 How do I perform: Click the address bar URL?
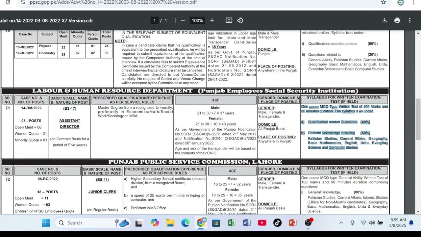tap(113, 2)
